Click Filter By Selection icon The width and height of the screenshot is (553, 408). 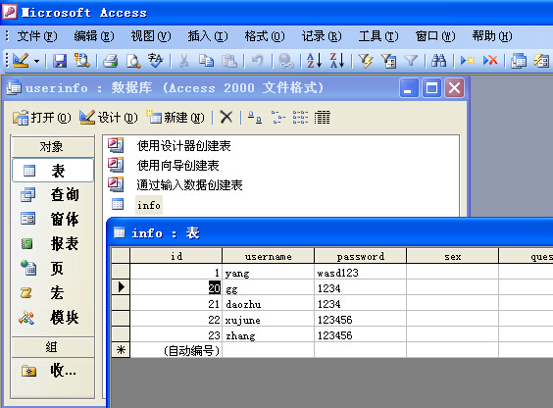[366, 61]
